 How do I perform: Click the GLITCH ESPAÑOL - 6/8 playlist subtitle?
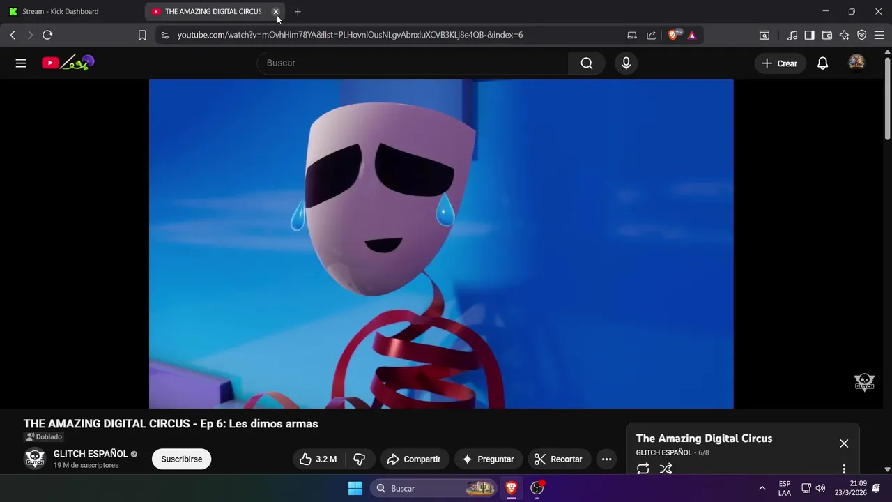point(672,452)
